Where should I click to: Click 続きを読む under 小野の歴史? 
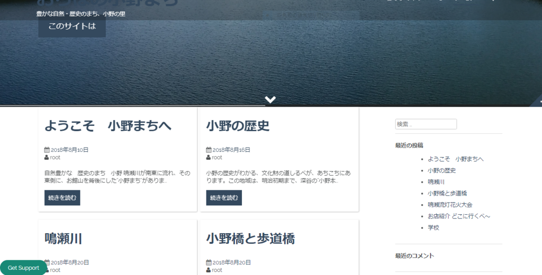click(224, 198)
